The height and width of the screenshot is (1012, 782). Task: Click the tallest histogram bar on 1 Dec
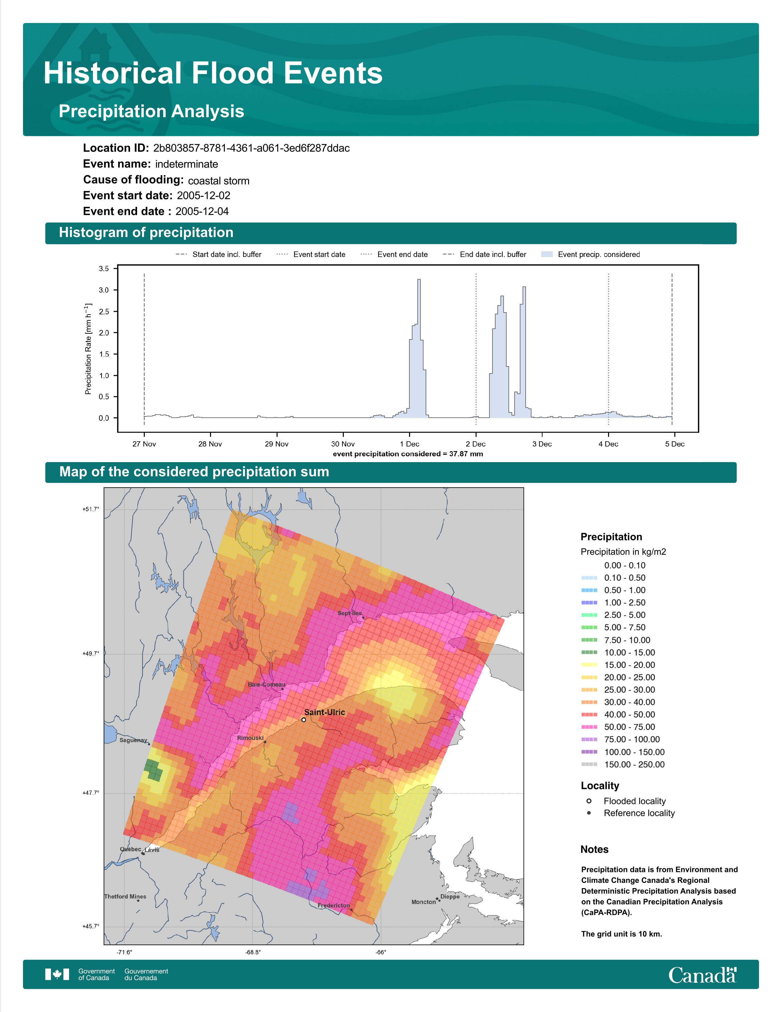pyautogui.click(x=419, y=348)
